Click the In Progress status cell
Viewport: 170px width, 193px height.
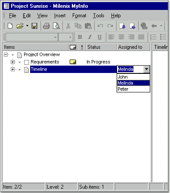click(x=99, y=62)
